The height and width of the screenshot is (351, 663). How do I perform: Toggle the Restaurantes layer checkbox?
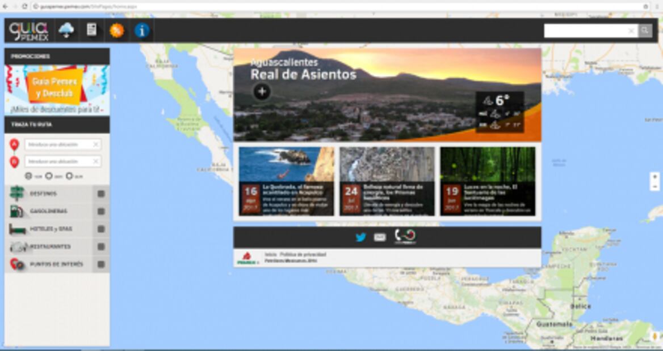coord(101,247)
